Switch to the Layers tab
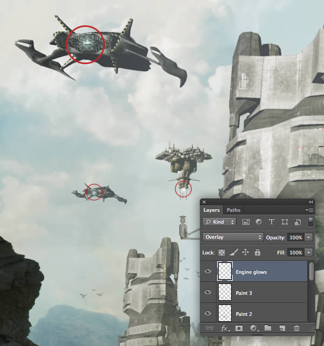This screenshot has height=346, width=324. [x=212, y=210]
